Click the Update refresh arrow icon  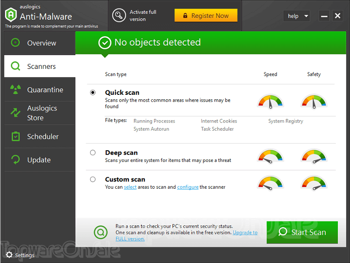click(16, 159)
